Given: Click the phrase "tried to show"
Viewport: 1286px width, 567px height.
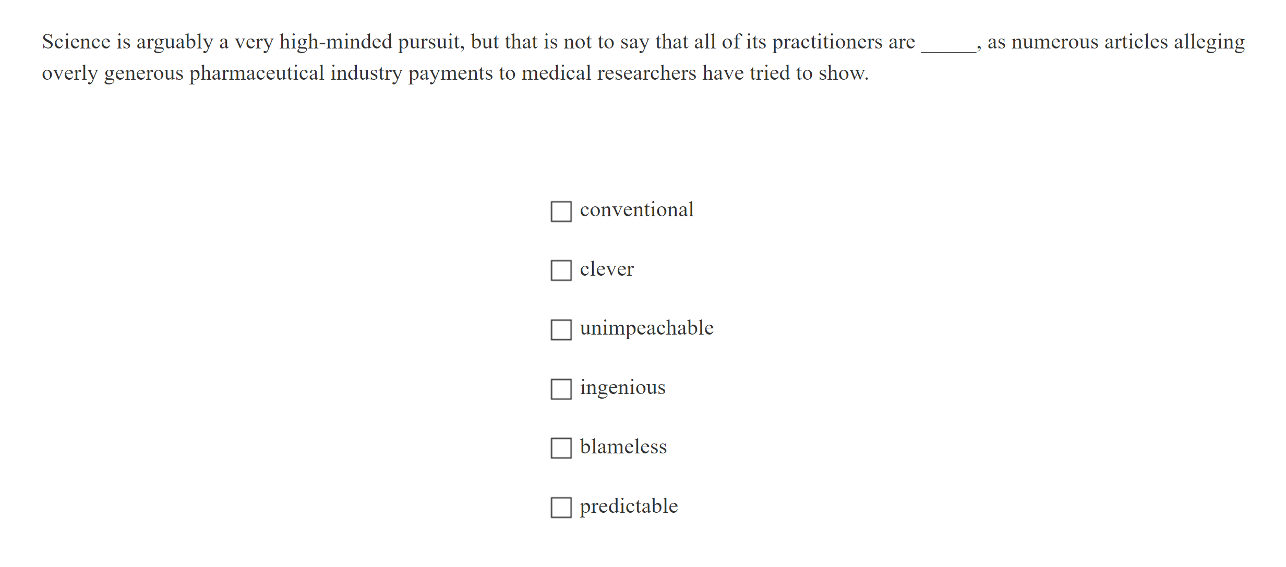Looking at the screenshot, I should [x=815, y=73].
